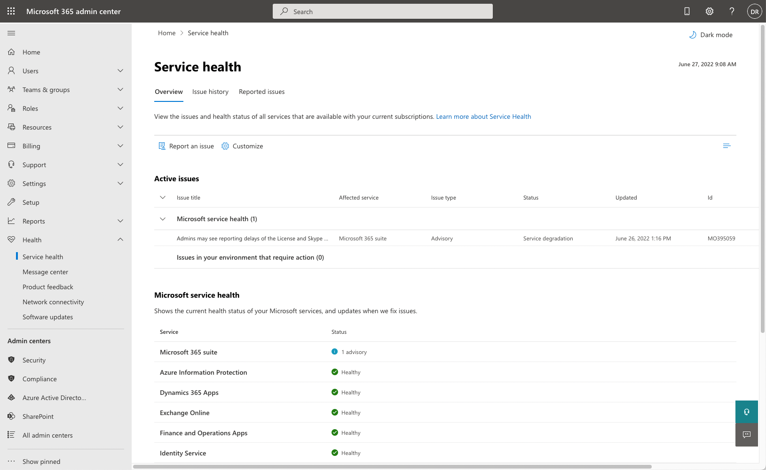Click the vertical scrollbar on the right

[763, 178]
